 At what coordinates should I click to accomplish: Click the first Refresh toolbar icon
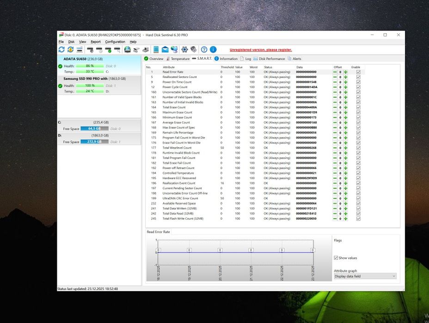(61, 49)
